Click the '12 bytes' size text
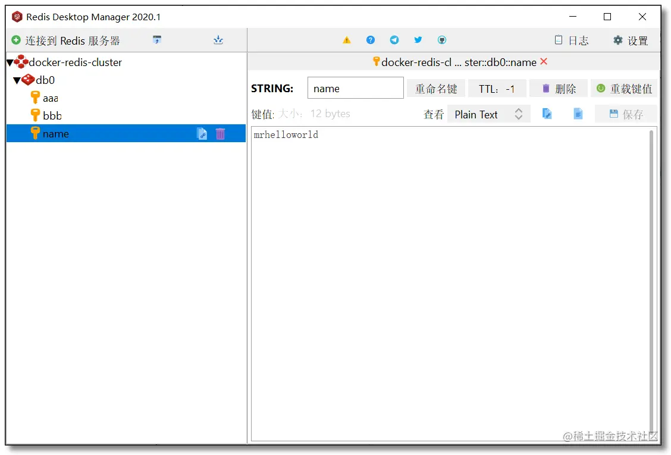The image size is (671, 455). (x=330, y=114)
